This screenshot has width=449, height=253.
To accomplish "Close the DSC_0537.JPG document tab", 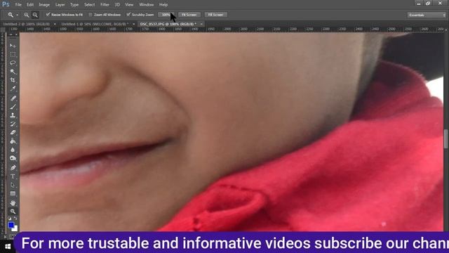I will pyautogui.click(x=201, y=25).
